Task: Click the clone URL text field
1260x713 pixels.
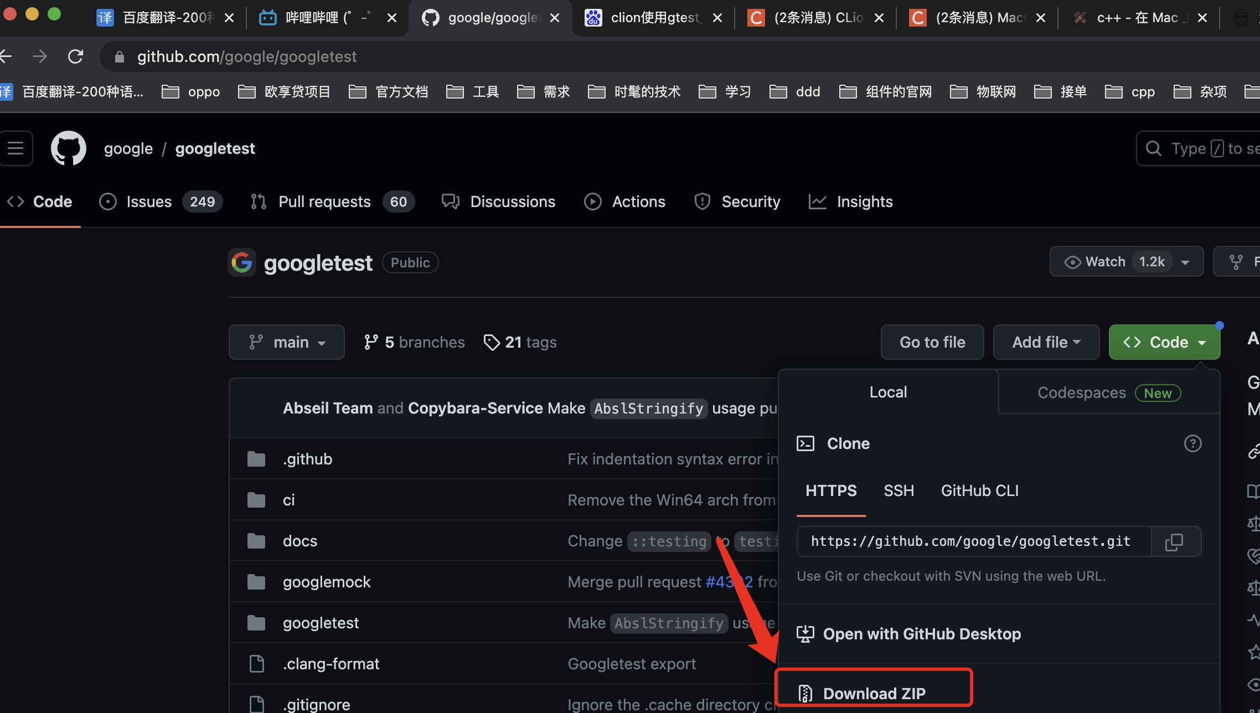Action: click(974, 541)
